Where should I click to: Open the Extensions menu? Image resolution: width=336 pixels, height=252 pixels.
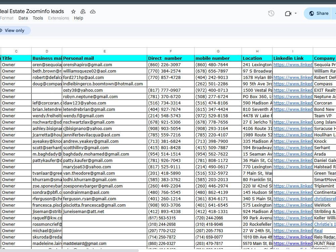click(x=58, y=18)
